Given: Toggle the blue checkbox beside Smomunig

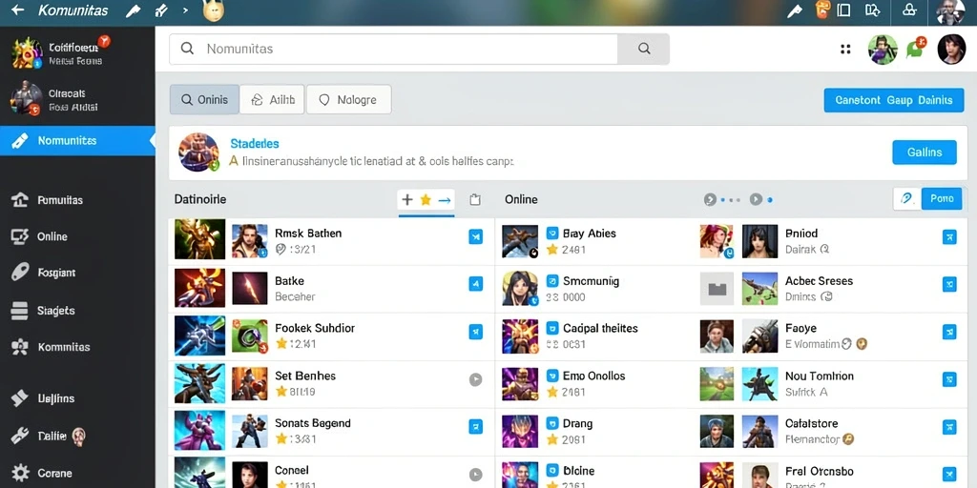Looking at the screenshot, I should [551, 281].
